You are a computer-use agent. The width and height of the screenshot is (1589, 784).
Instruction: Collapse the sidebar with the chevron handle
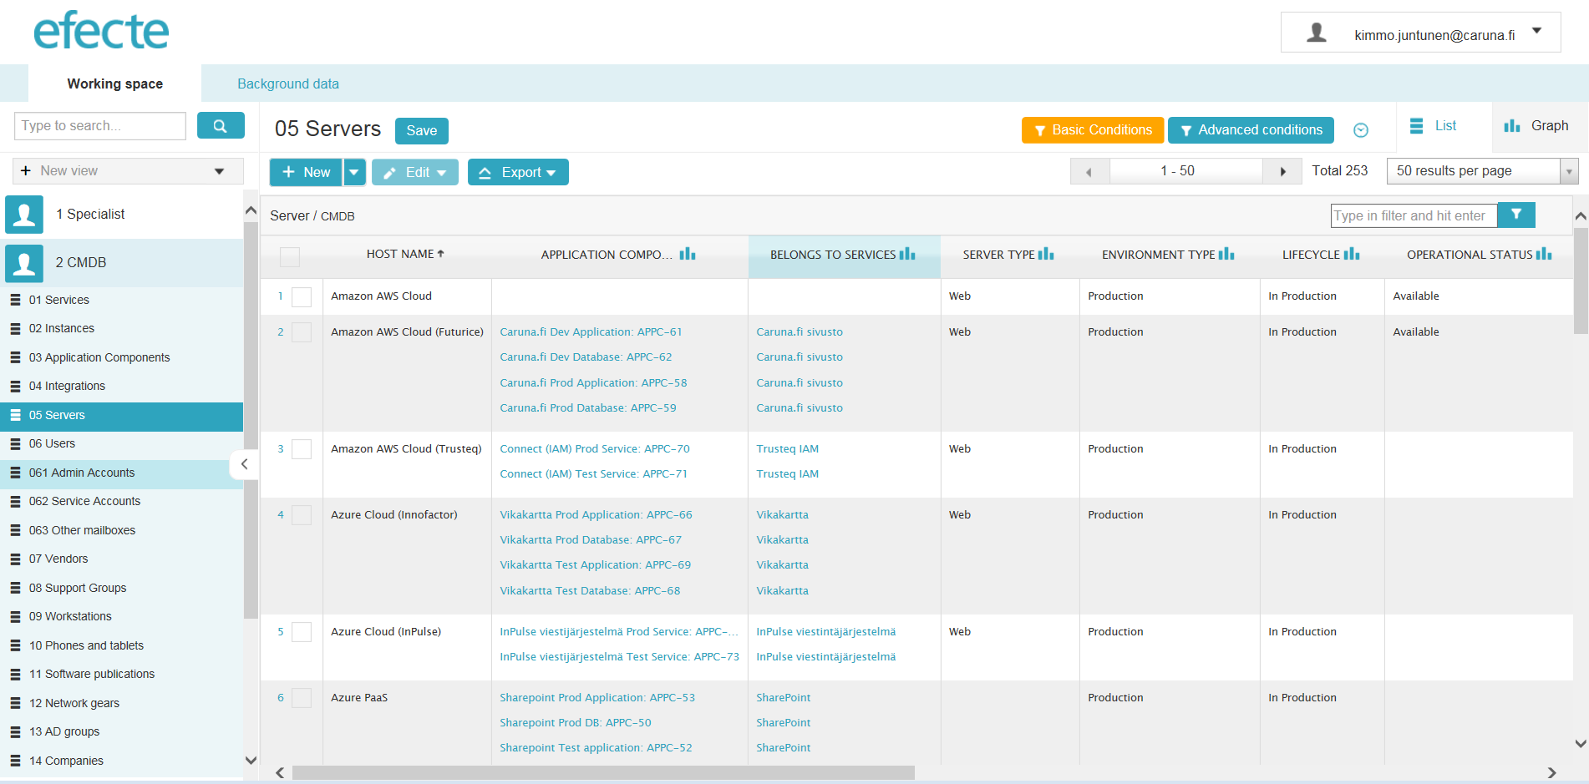[x=243, y=464]
